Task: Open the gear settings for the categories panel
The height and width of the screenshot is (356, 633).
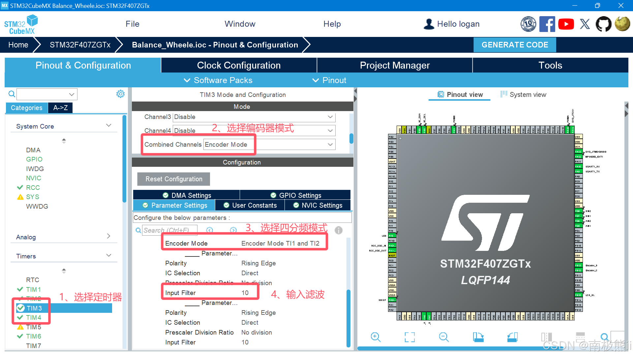Action: coord(120,94)
